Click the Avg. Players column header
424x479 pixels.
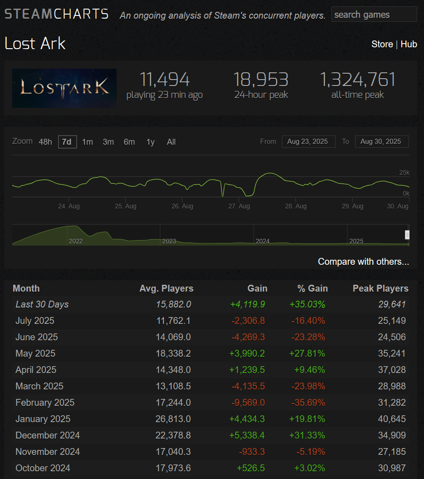pos(167,288)
